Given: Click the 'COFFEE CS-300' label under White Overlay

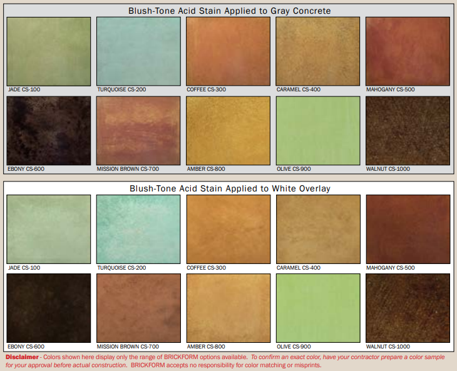Looking at the screenshot, I should pos(207,268).
